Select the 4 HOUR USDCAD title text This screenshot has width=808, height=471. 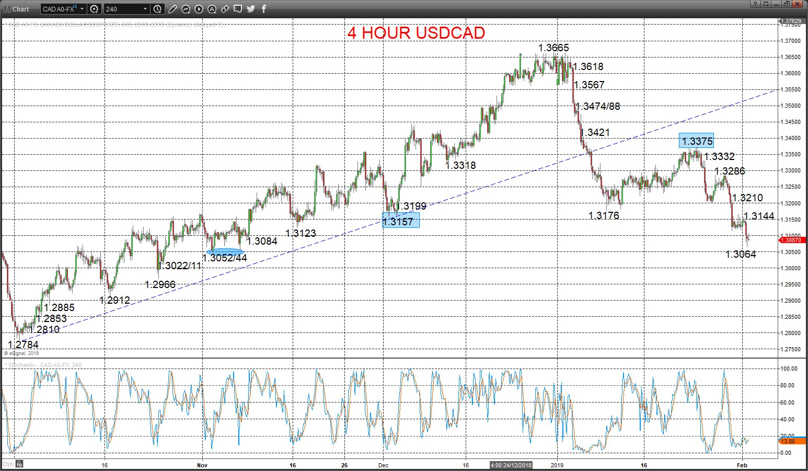pyautogui.click(x=416, y=33)
